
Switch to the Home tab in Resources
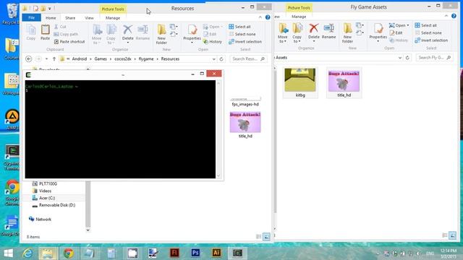coord(51,18)
